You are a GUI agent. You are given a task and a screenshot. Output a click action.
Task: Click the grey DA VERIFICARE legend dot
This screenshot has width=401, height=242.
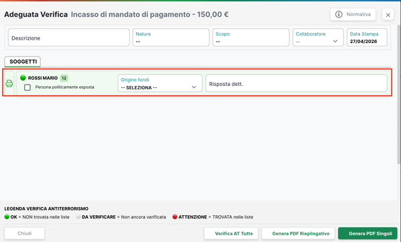pos(79,217)
